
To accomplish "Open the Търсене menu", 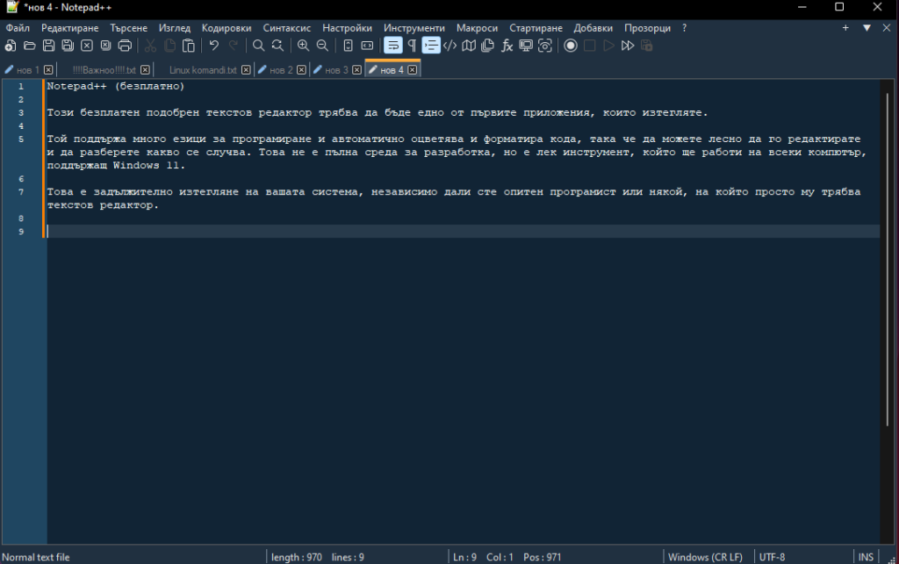I will point(128,28).
